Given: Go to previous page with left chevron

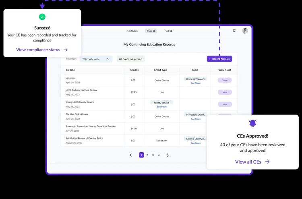Looking at the screenshot, I should click(131, 155).
